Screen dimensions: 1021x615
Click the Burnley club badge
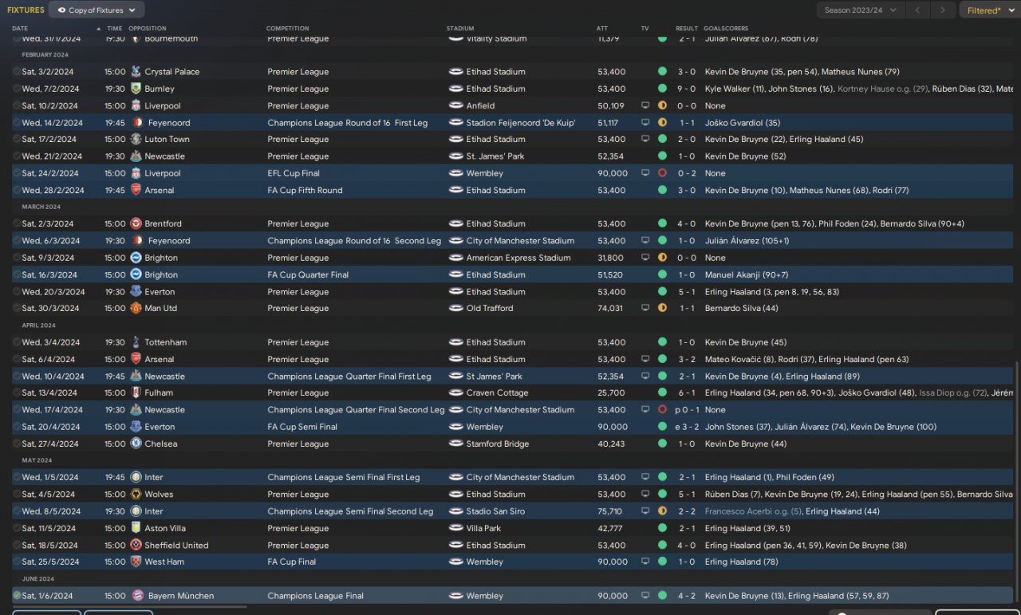point(136,89)
